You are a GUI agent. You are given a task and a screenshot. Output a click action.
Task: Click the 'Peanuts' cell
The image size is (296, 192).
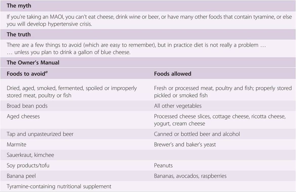click(163, 165)
